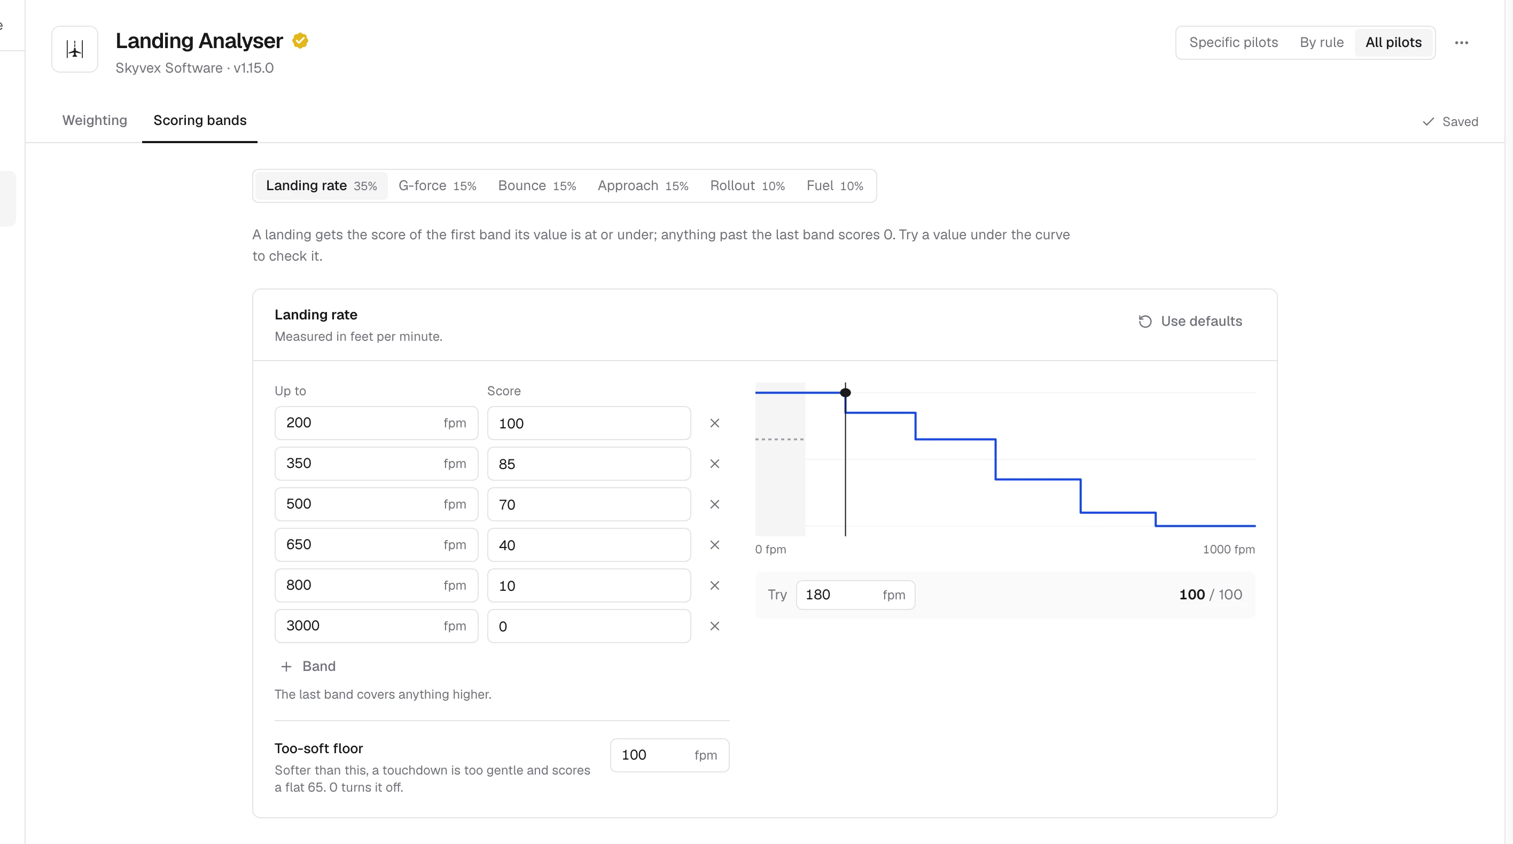Open the three-dot more options menu
Viewport: 1513px width, 844px height.
point(1461,43)
